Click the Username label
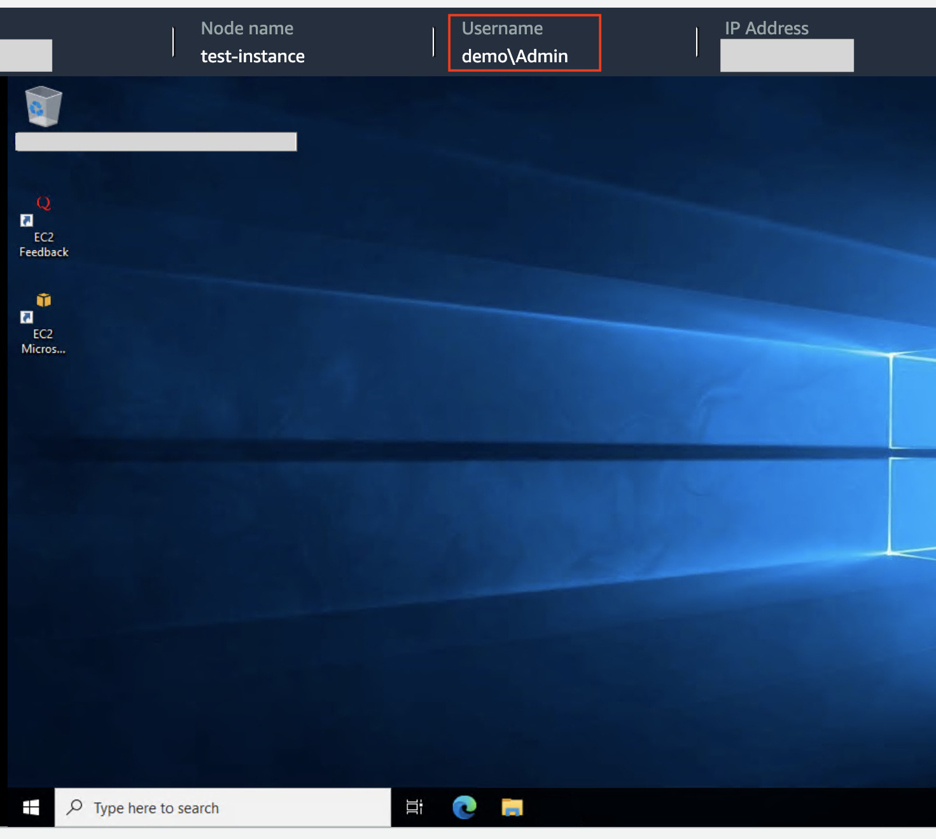 click(x=502, y=29)
